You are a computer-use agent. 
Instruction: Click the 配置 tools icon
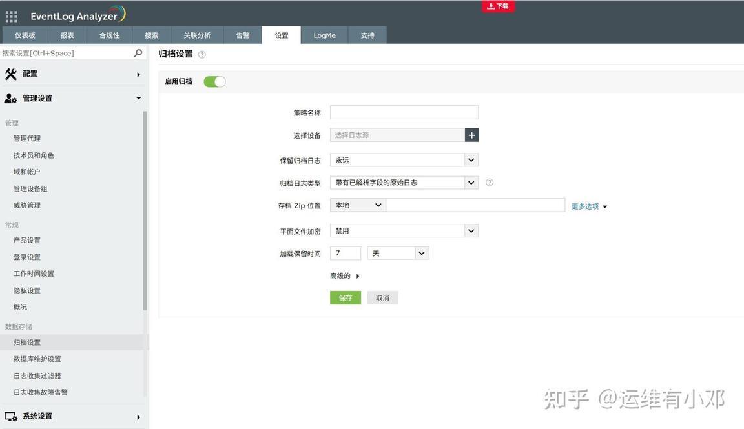coord(10,74)
